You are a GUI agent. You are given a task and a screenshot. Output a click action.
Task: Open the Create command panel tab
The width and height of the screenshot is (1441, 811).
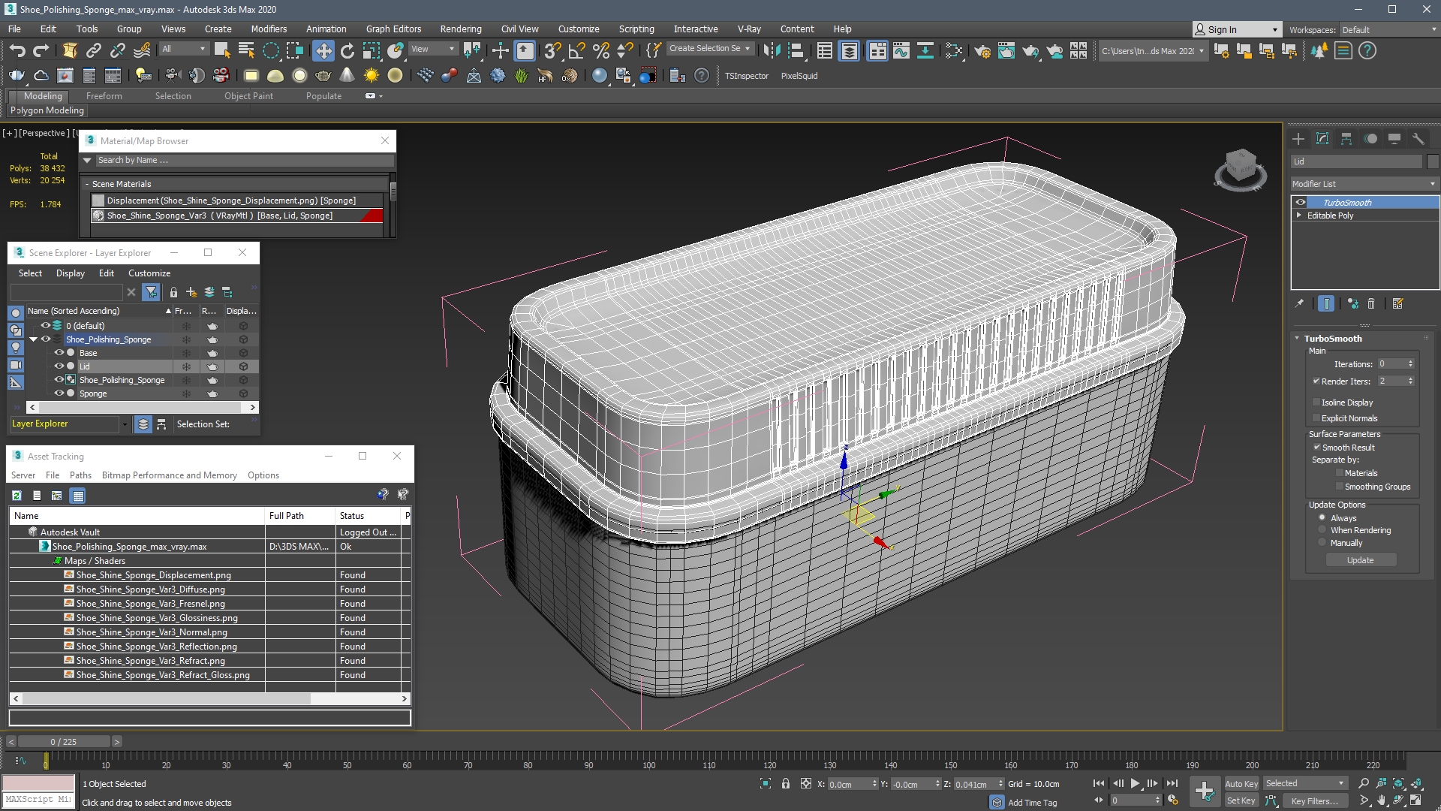1298,139
